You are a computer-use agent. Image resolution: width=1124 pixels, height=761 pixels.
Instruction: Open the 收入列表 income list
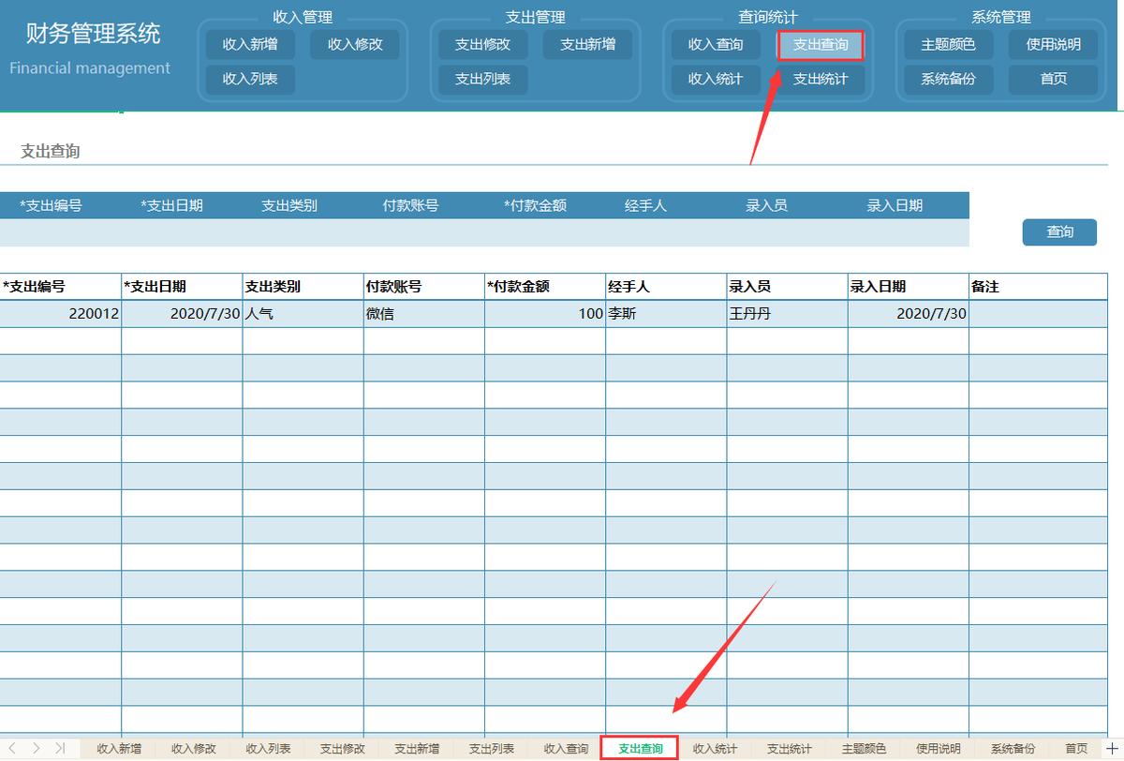[x=249, y=79]
